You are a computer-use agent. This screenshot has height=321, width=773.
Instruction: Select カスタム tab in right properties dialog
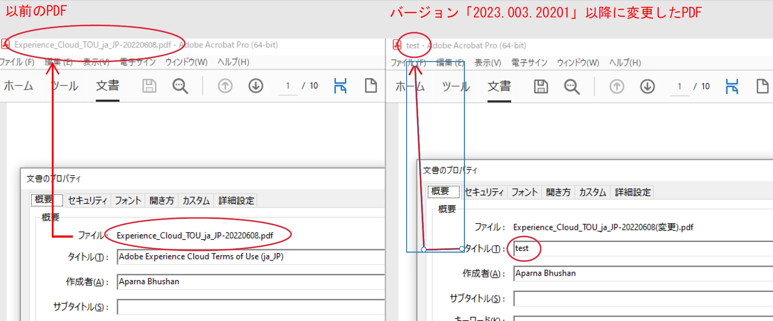pos(593,192)
